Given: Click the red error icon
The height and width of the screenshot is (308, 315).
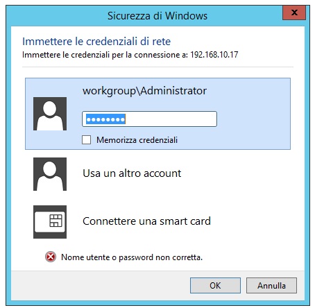Looking at the screenshot, I should click(x=51, y=257).
